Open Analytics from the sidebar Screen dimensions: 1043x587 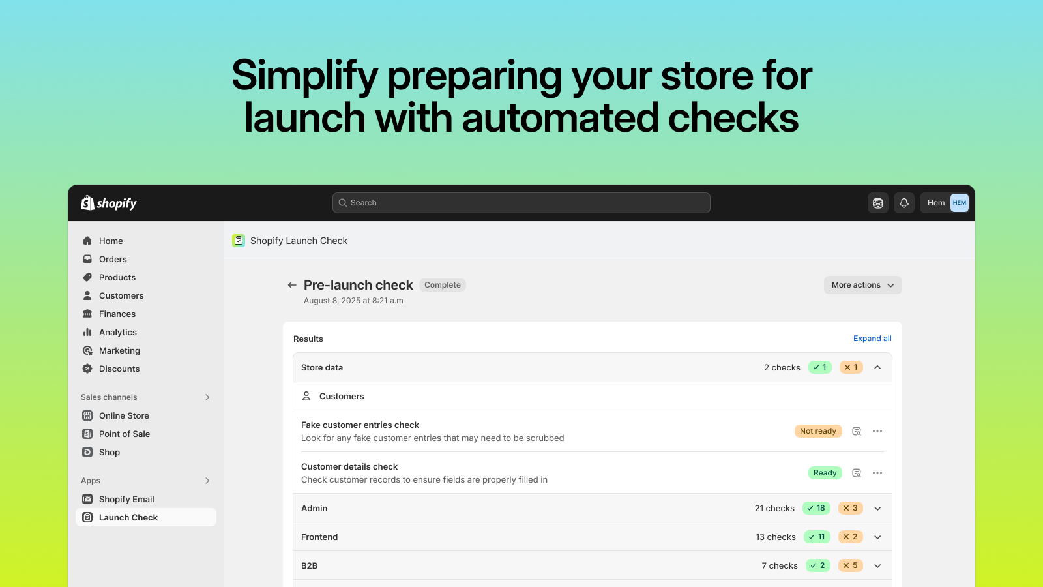pos(117,332)
